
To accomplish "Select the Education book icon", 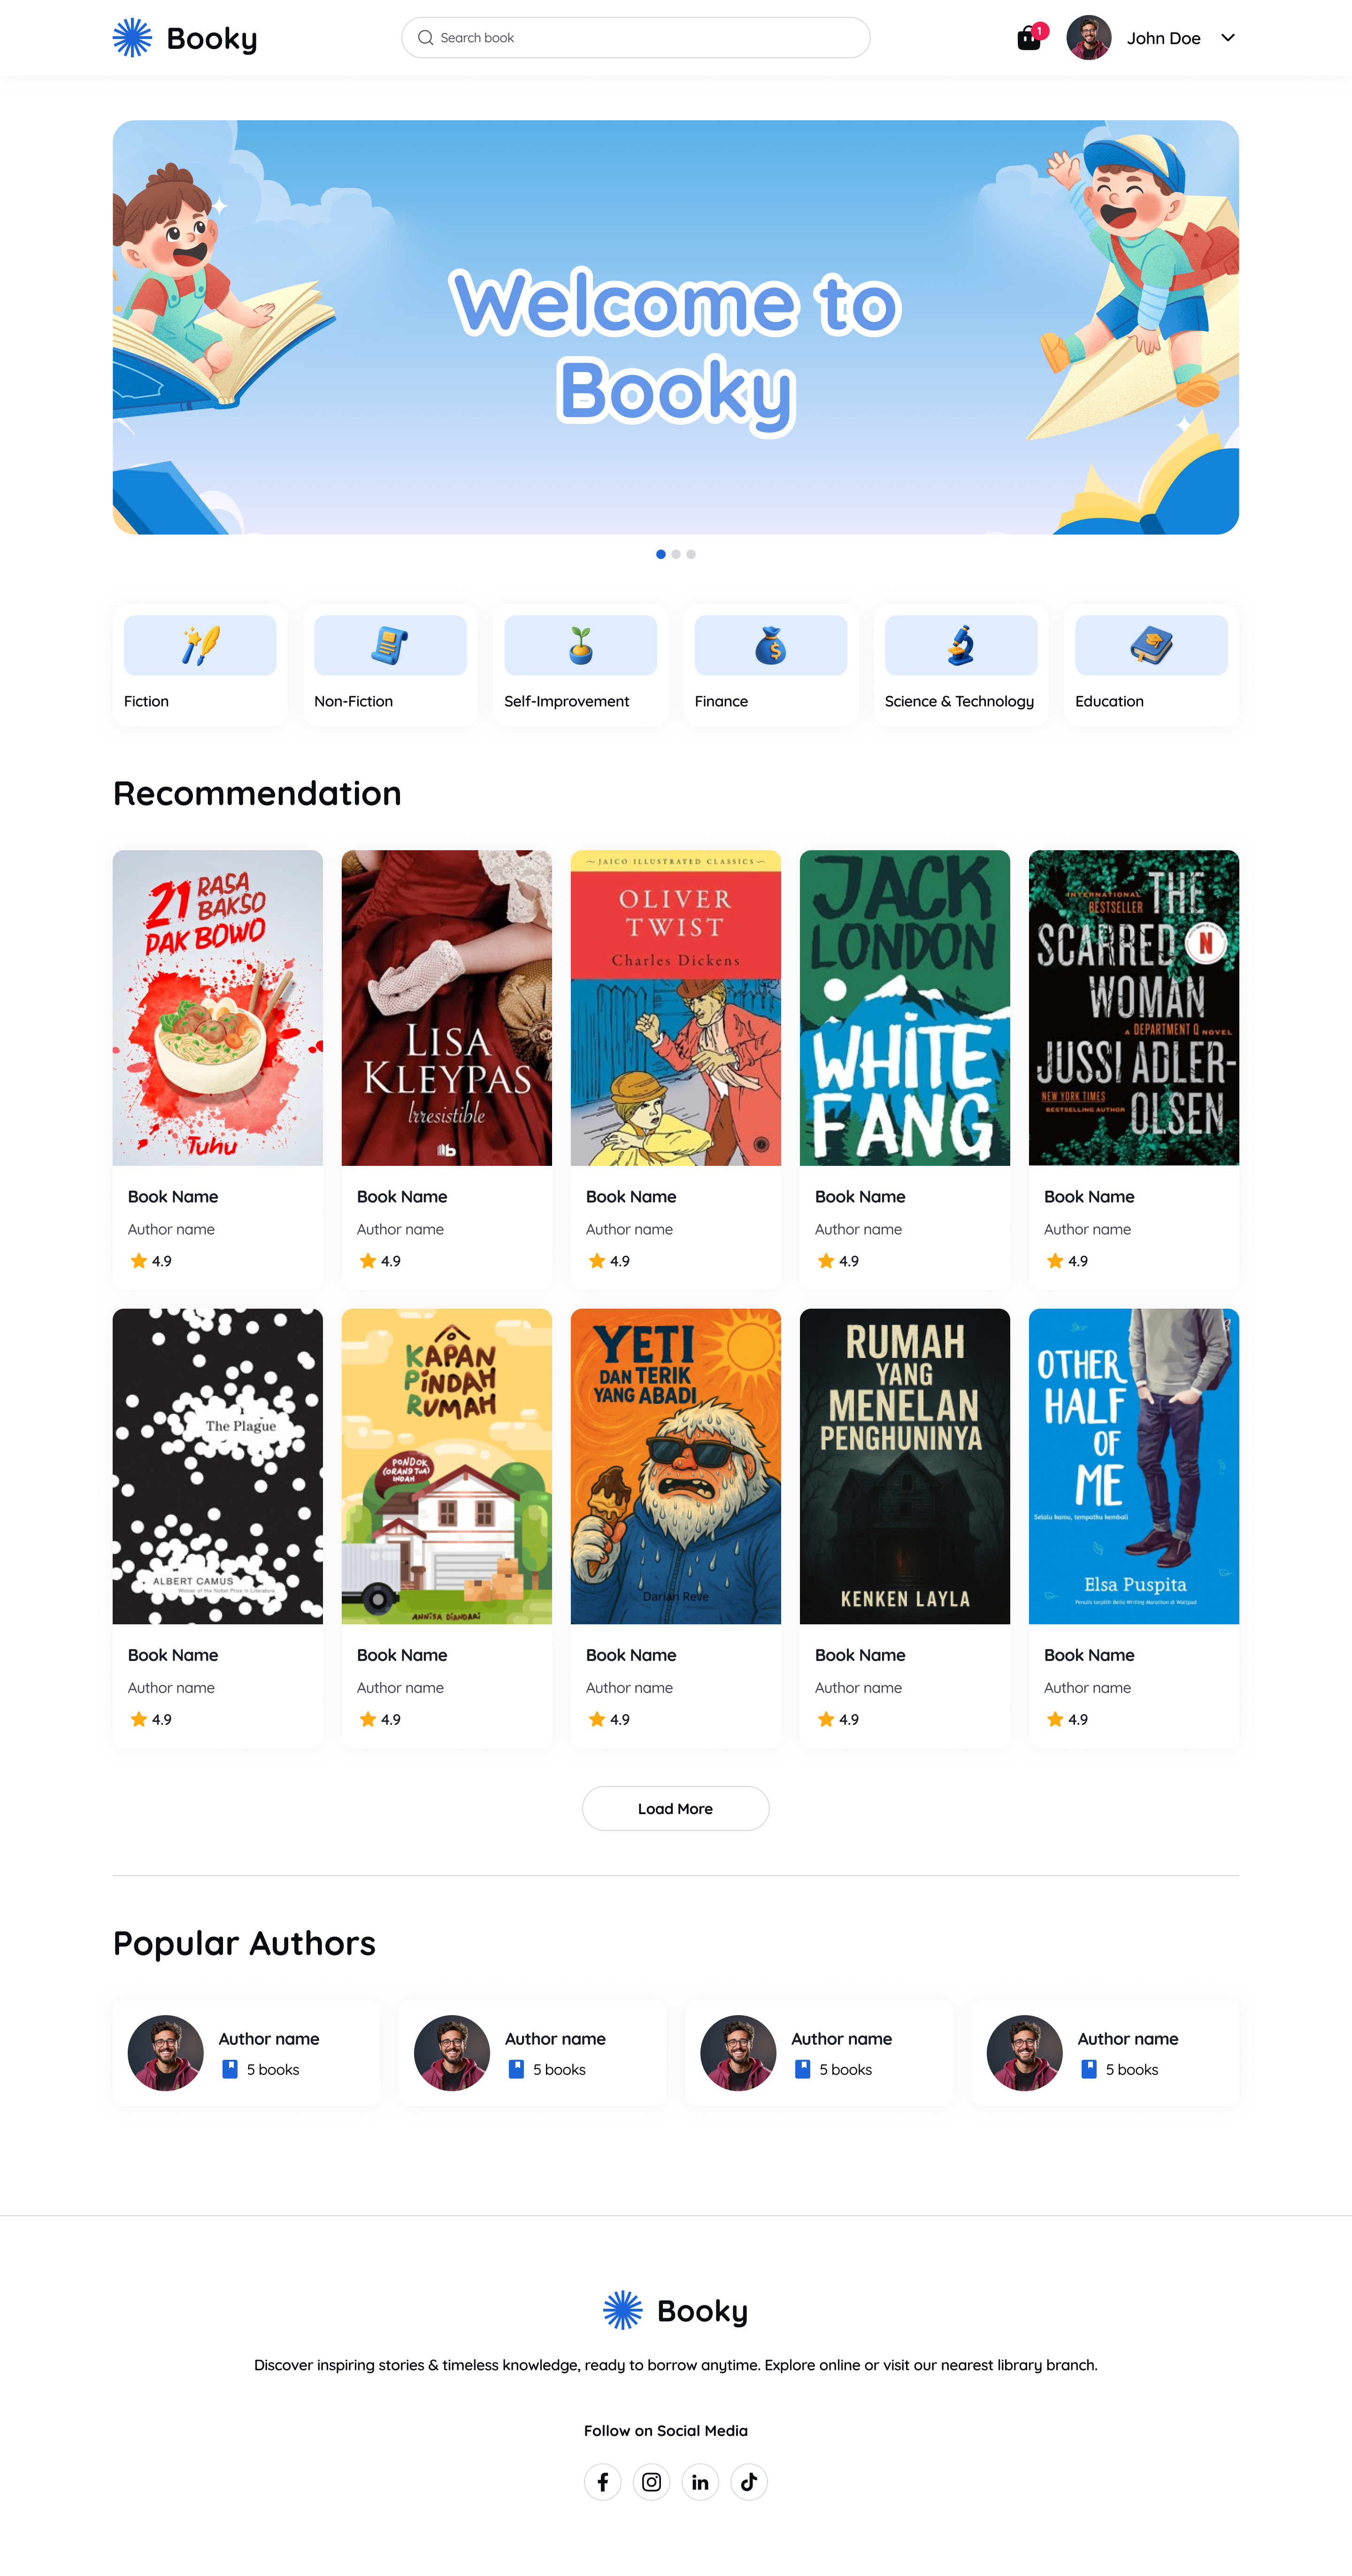I will [1150, 645].
